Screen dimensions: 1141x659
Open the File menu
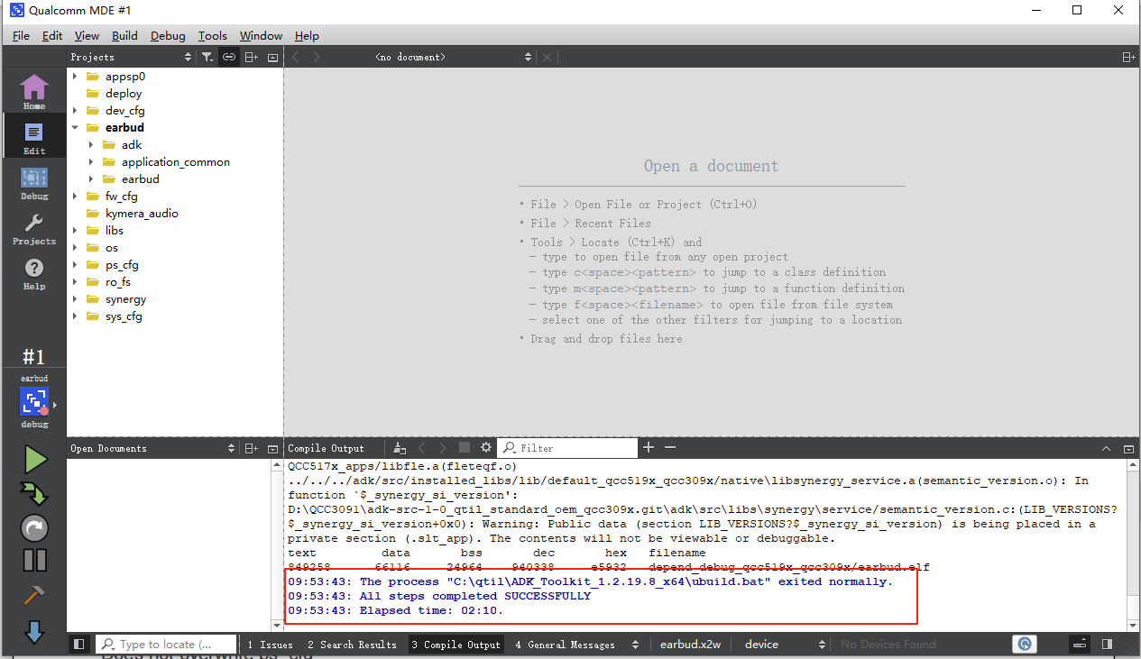(21, 35)
